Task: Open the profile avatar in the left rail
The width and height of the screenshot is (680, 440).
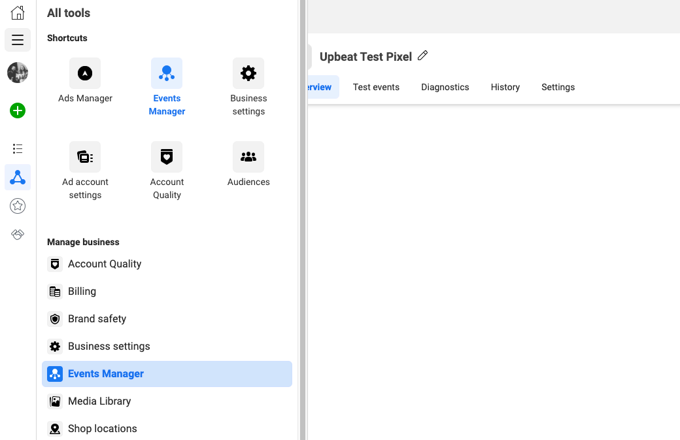Action: coord(18,73)
